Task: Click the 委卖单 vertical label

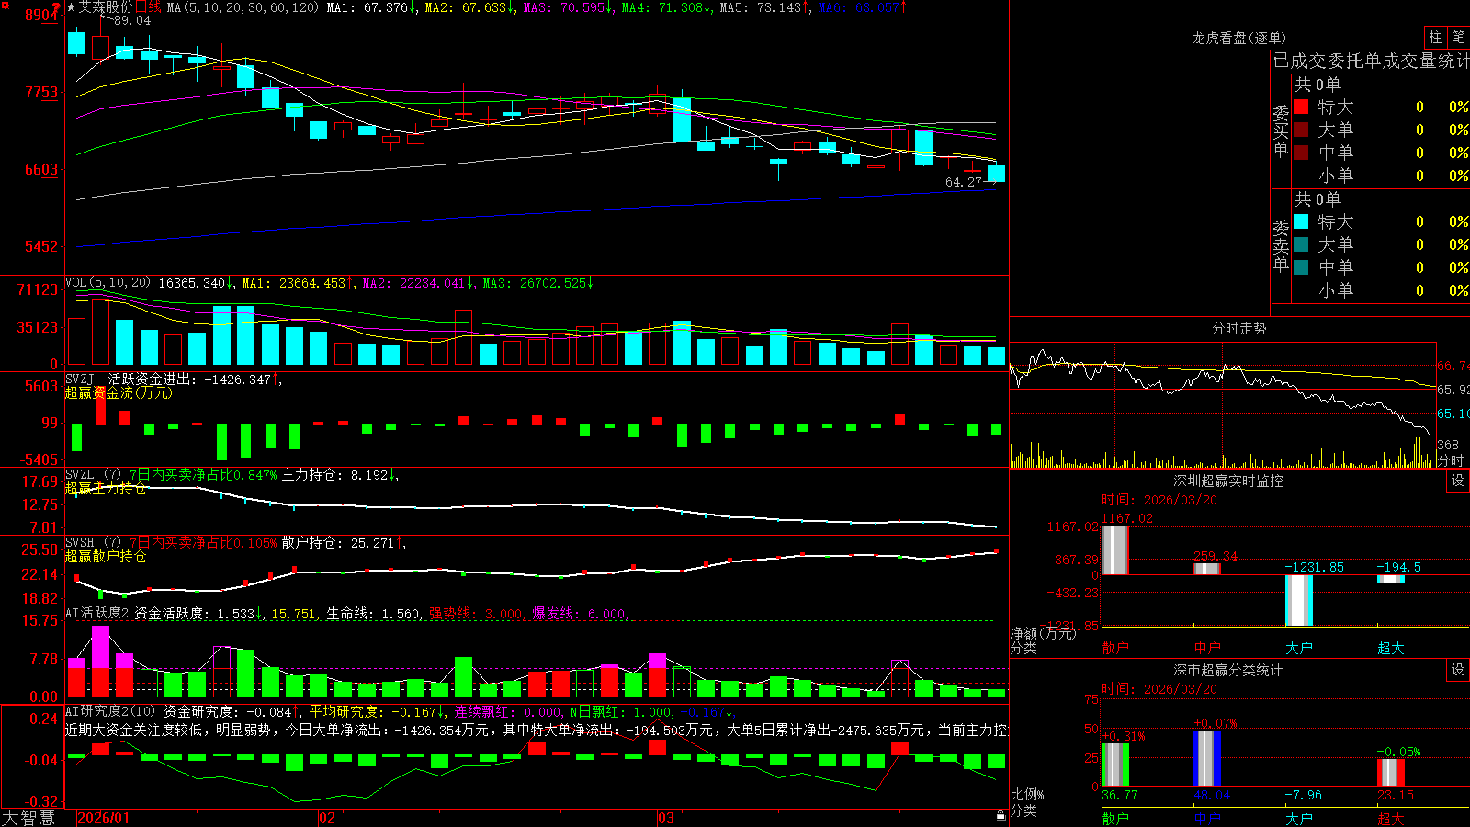Action: click(x=1281, y=245)
